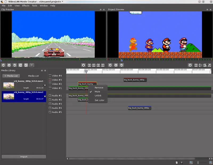
Task: Click the mark-in icon in clip toolbar
Action: (20, 65)
